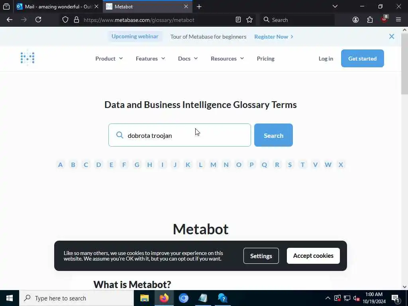Jump to glossary letter F
Image resolution: width=408 pixels, height=306 pixels.
pos(124,165)
